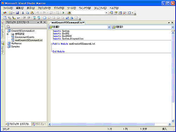Collapse the Public Module code block

(51, 44)
